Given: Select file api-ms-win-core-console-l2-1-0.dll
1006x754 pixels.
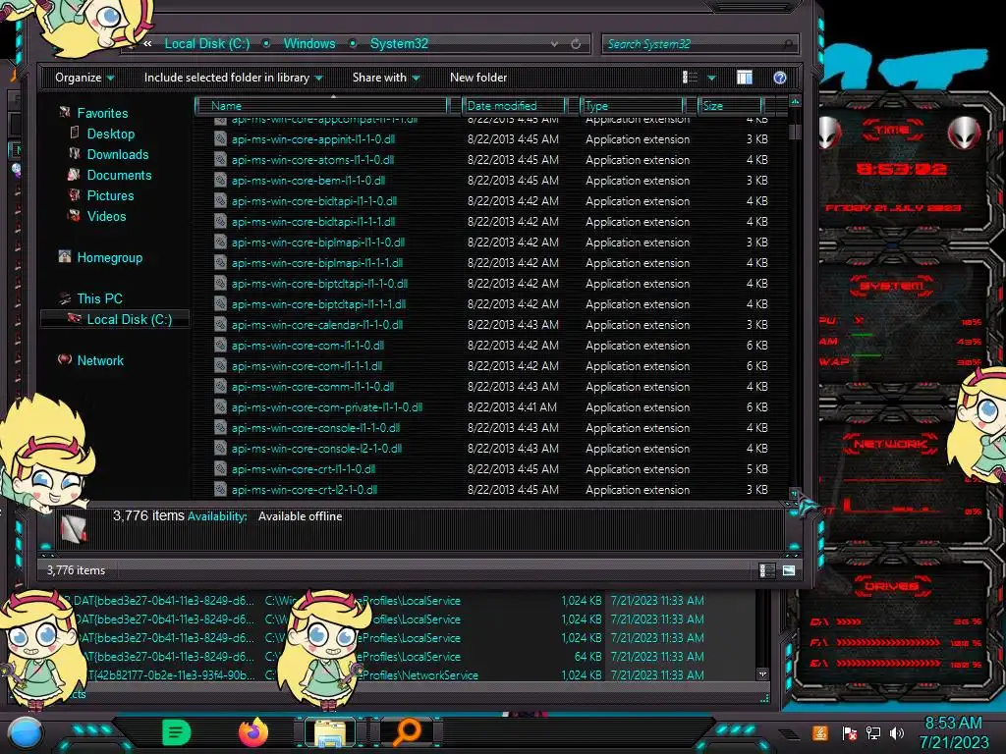Looking at the screenshot, I should (x=316, y=448).
